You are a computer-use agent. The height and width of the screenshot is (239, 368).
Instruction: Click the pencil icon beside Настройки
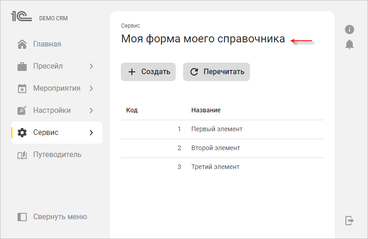tap(22, 111)
